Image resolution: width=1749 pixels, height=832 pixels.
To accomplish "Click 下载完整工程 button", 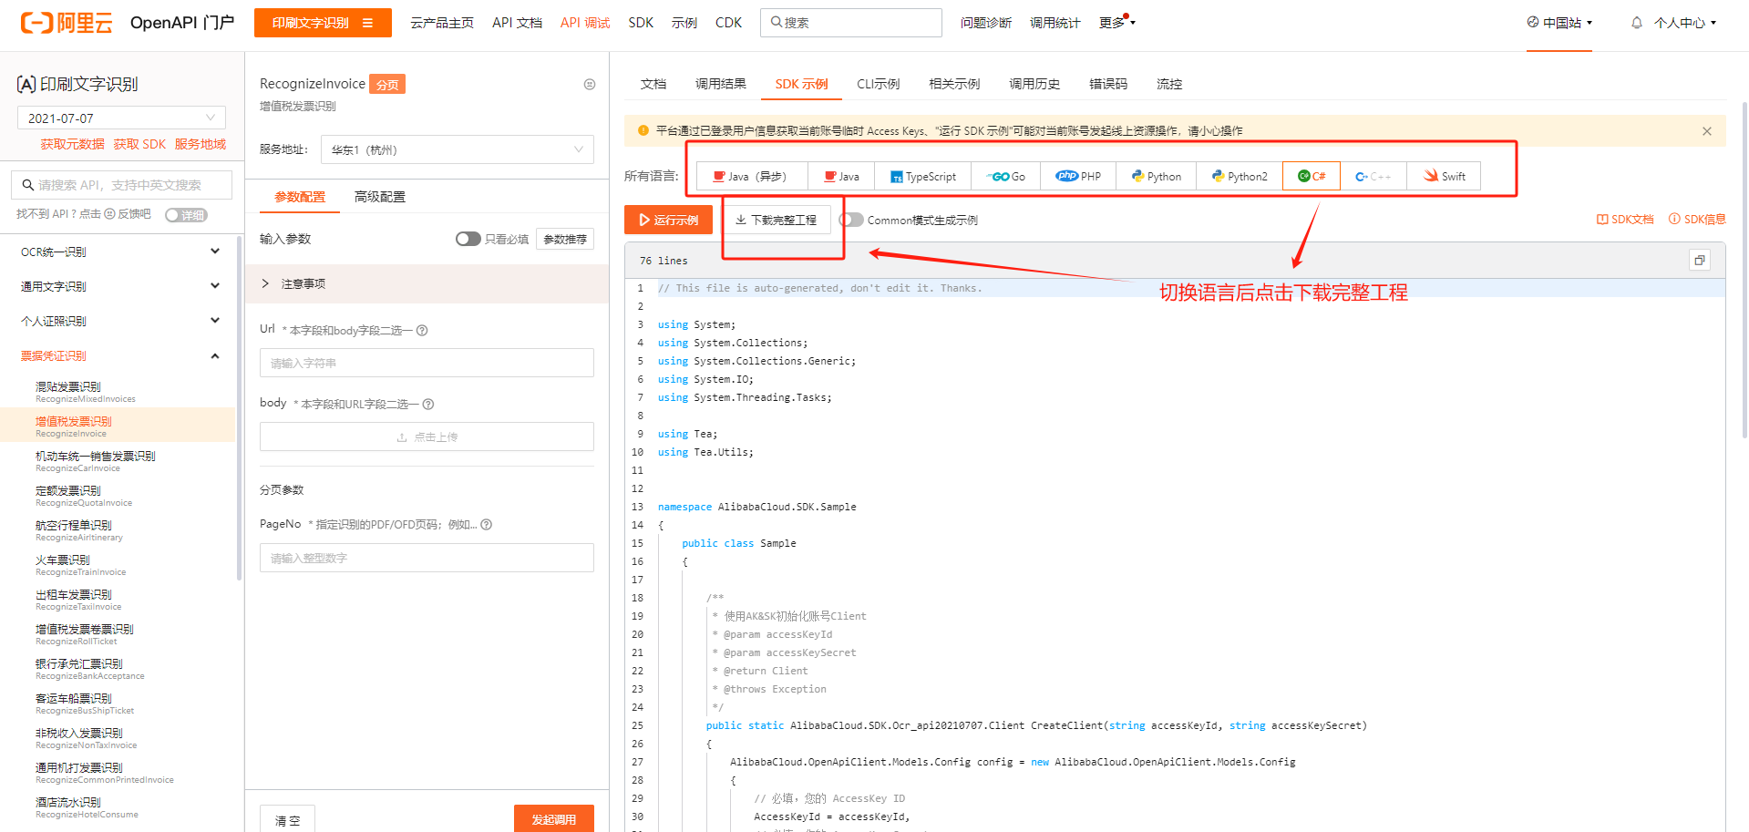I will click(x=777, y=220).
